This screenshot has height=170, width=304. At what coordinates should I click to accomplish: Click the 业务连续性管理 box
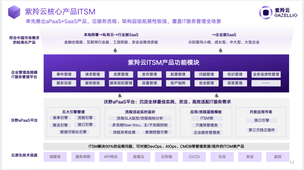pyautogui.click(x=266, y=74)
